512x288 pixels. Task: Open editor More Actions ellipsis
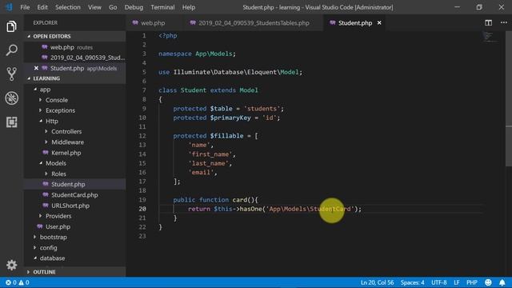click(504, 22)
